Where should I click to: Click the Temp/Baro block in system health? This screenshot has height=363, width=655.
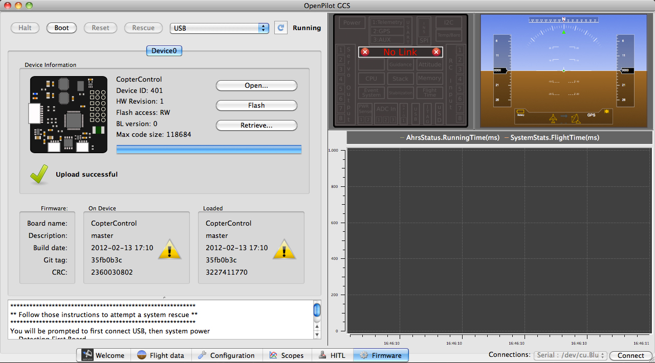pyautogui.click(x=449, y=35)
